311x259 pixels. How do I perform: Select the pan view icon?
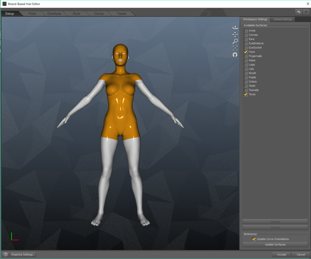[x=235, y=35]
